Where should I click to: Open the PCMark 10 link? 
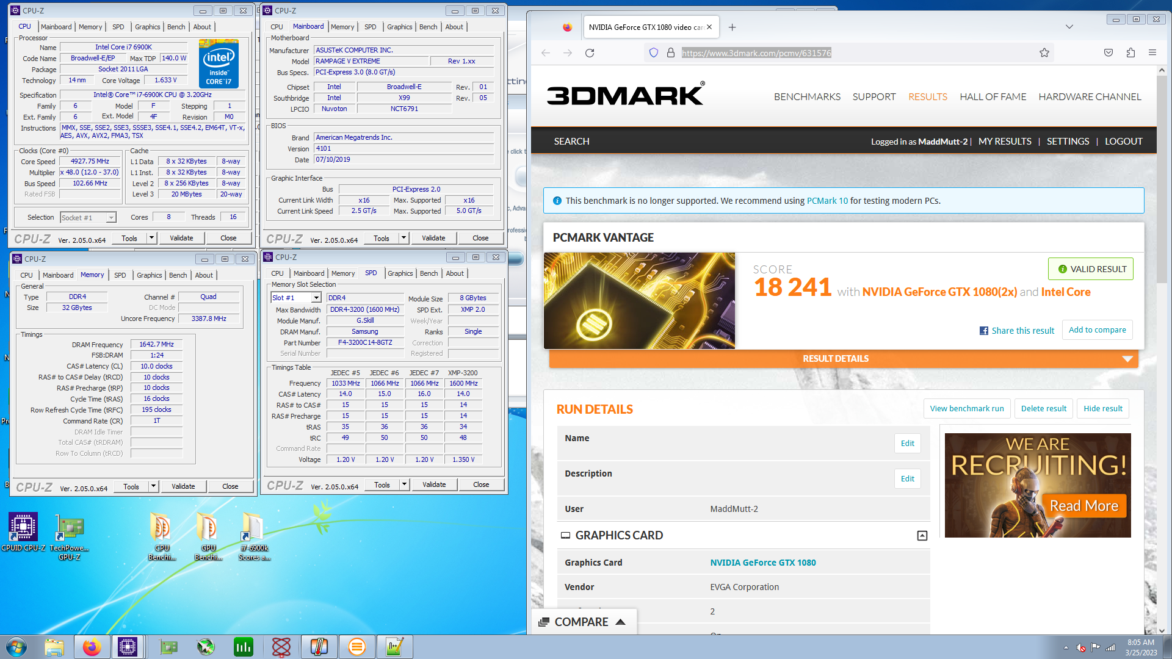coord(827,201)
